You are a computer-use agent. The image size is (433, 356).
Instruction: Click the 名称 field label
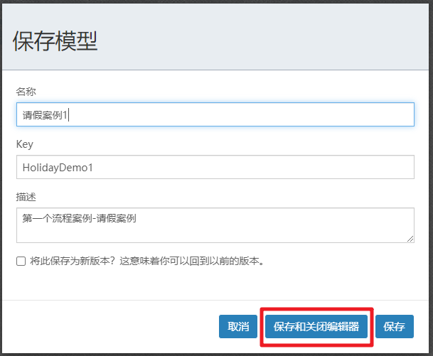[26, 92]
